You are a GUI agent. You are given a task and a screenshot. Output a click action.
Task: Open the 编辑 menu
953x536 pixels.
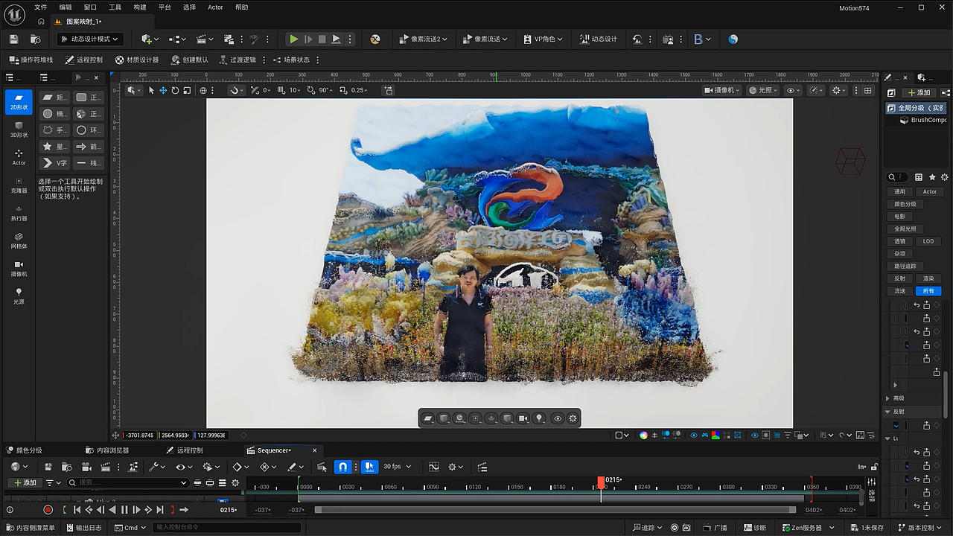tap(66, 7)
